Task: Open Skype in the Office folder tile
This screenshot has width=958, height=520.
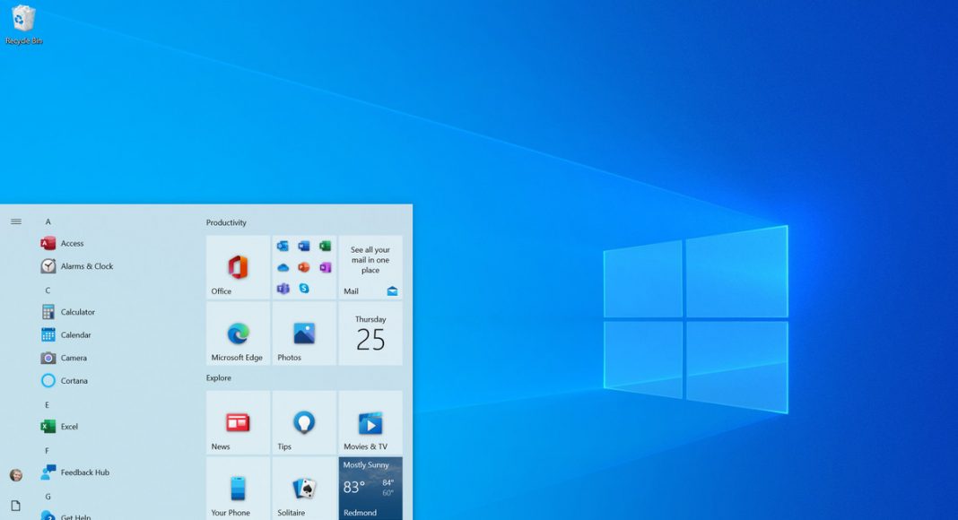Action: [x=304, y=288]
